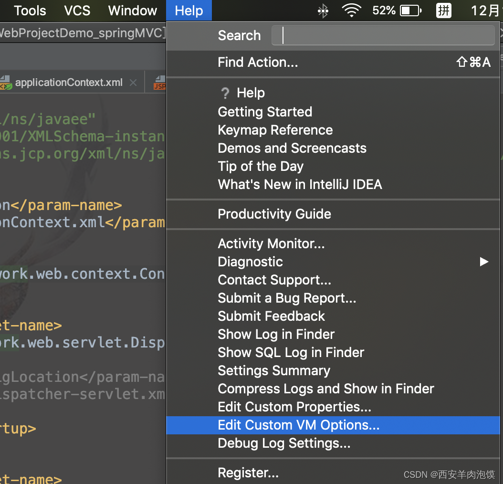Open Debug Log Settings...
The image size is (503, 484).
click(333, 443)
